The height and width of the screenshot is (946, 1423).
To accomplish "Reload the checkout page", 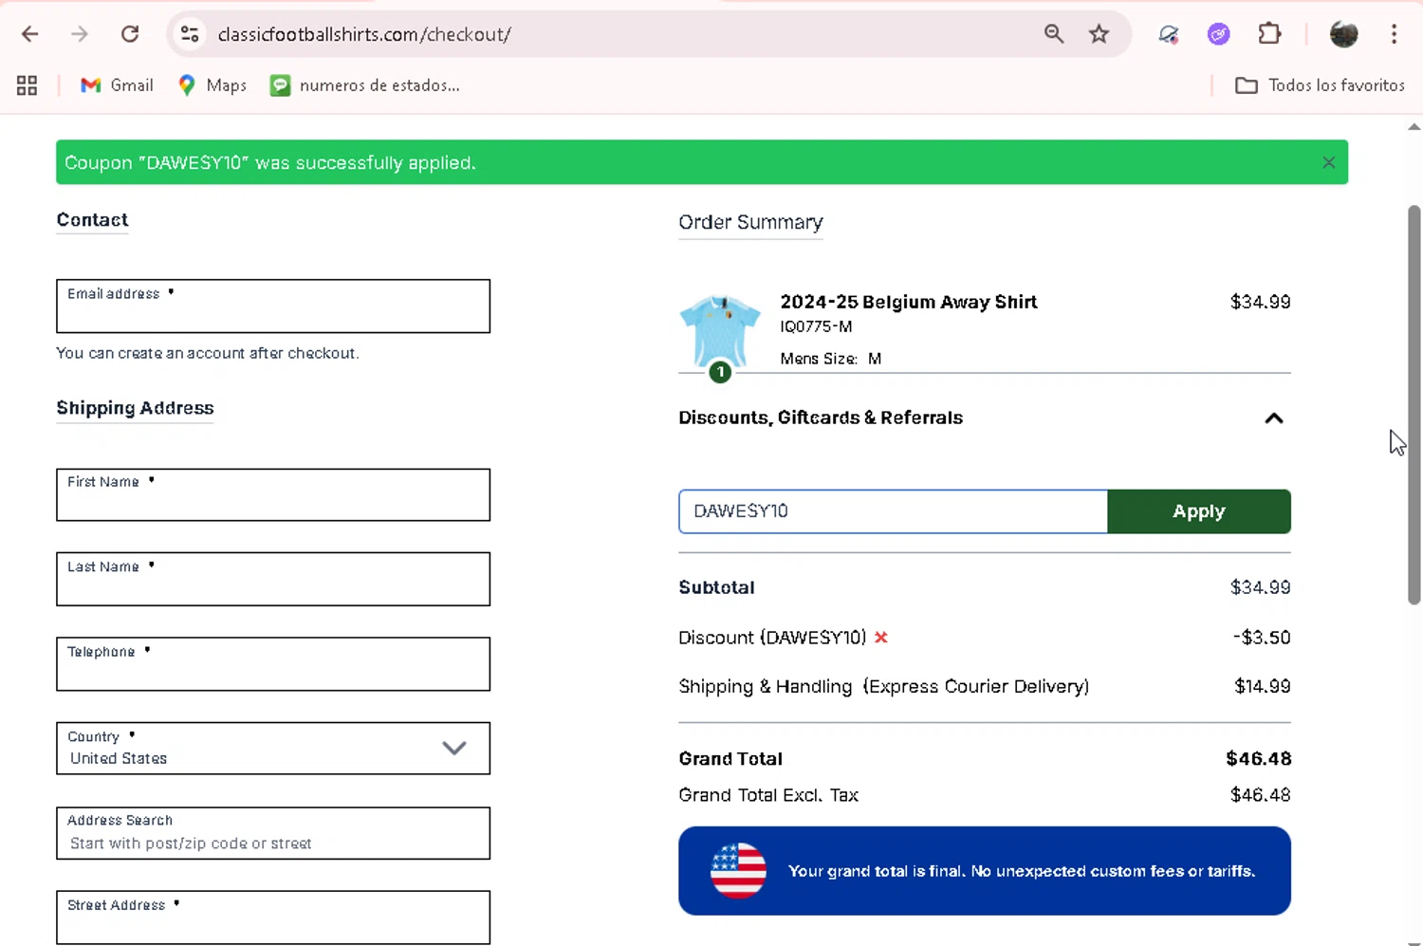I will (x=130, y=34).
